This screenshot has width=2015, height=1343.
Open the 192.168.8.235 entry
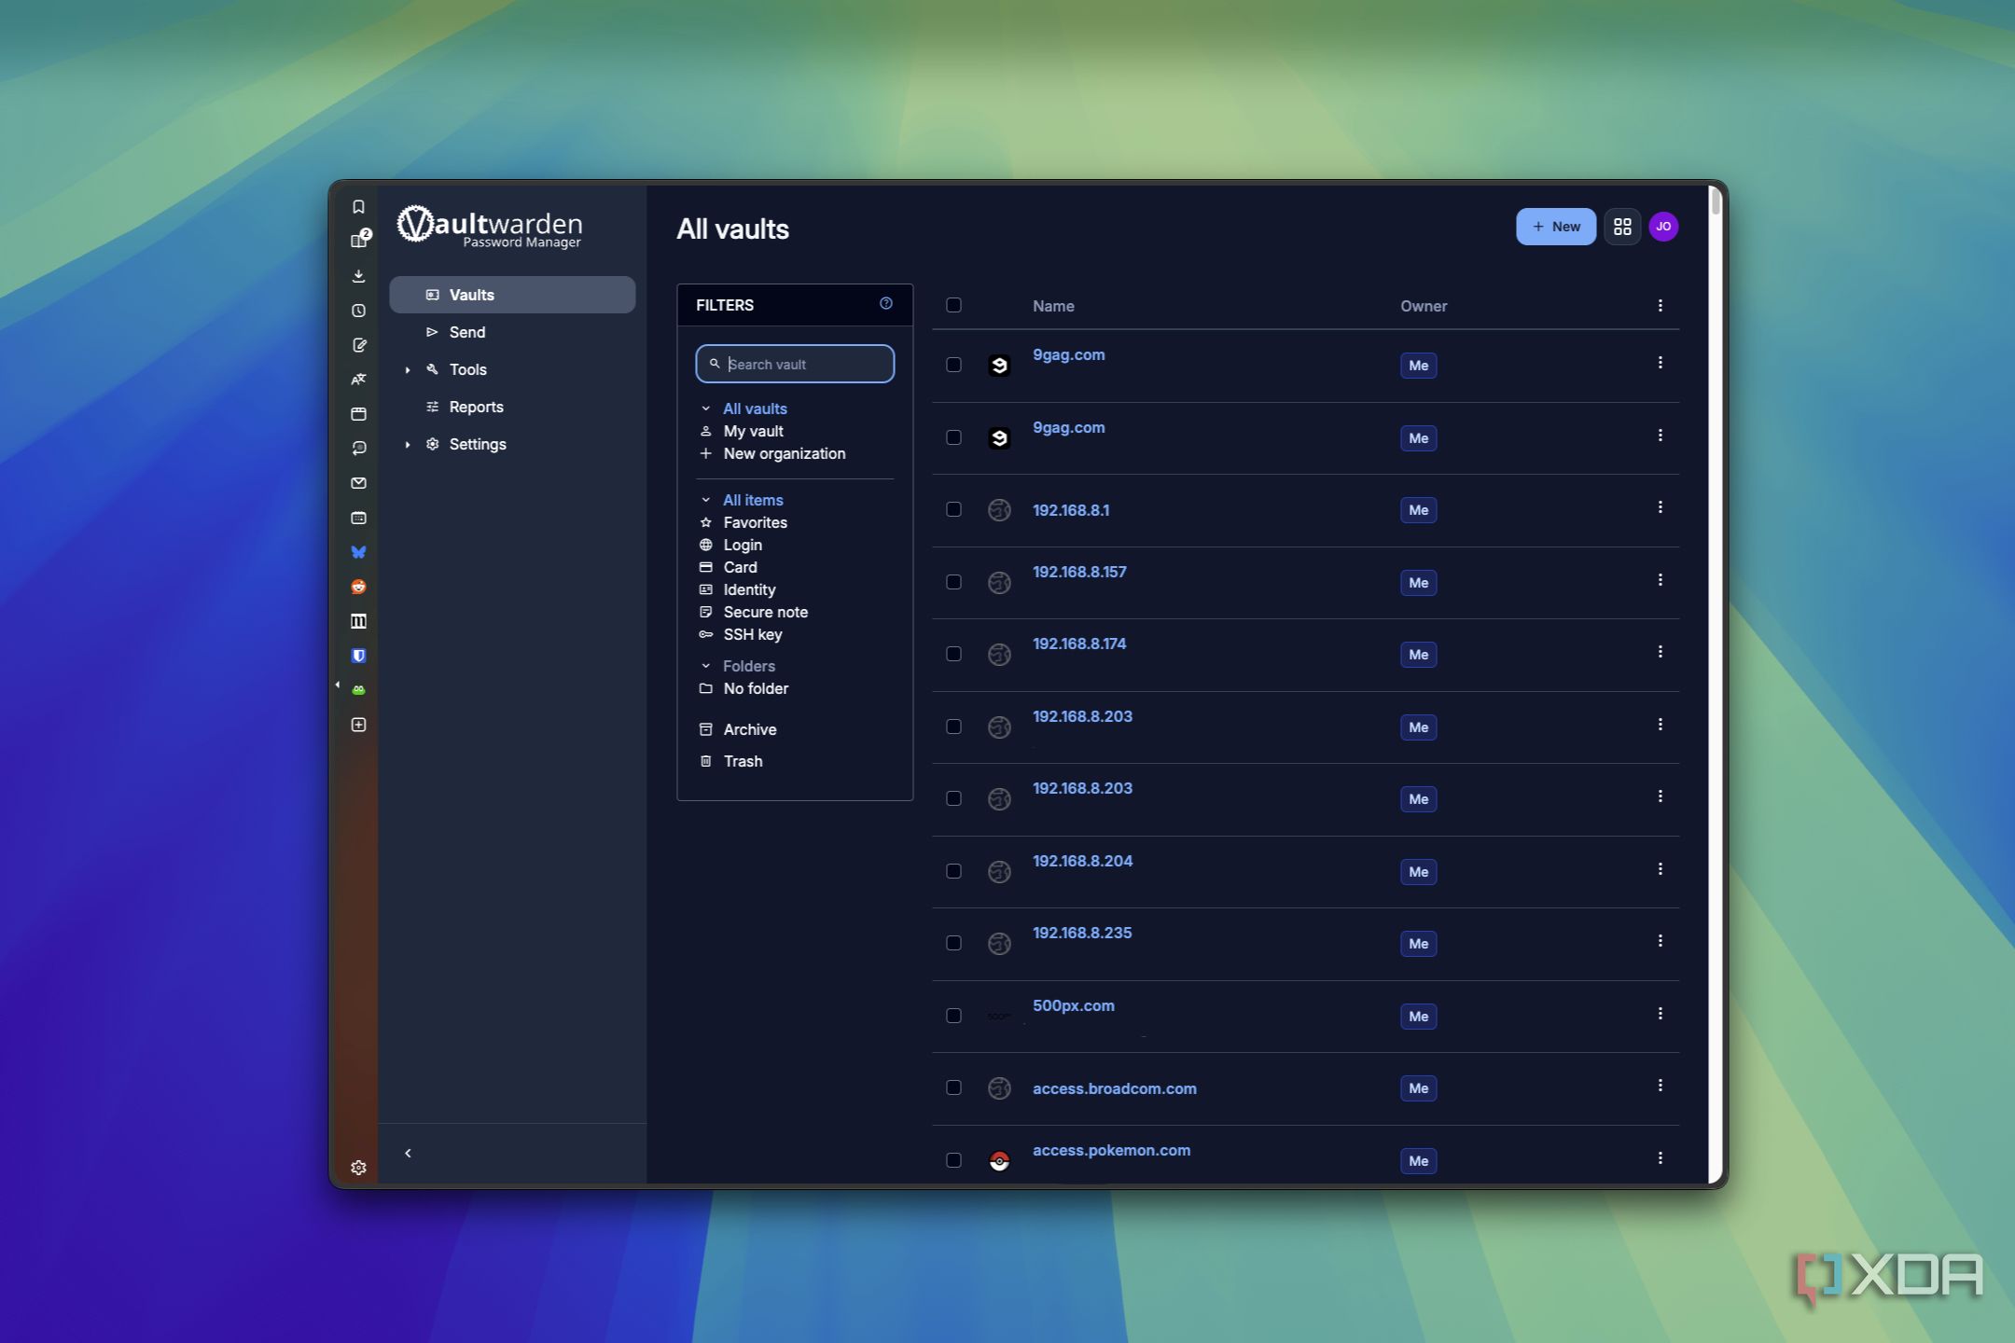[1082, 933]
